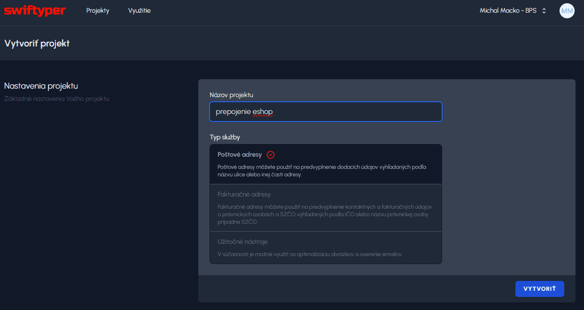Expand the Michal Macko - BPS account switcher

tap(507, 11)
